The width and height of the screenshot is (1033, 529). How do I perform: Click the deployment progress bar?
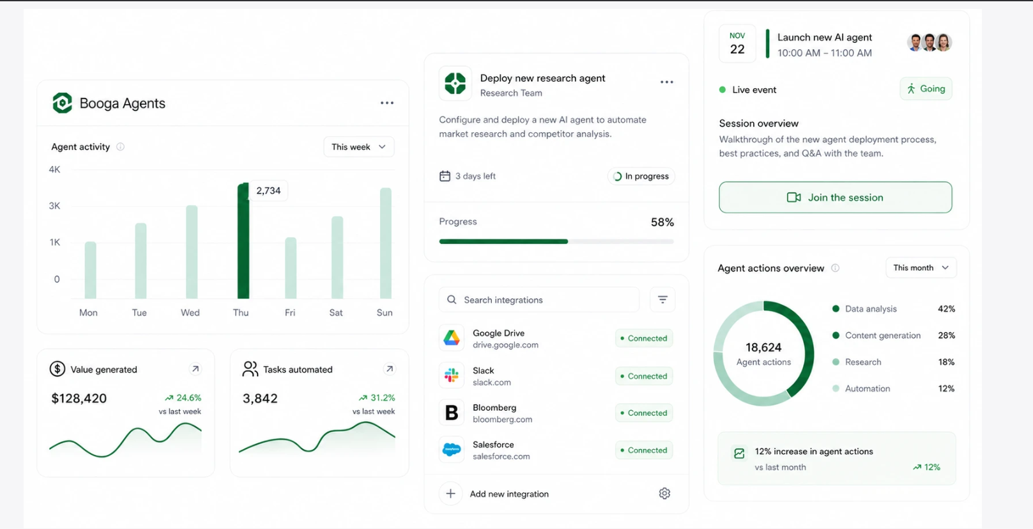point(556,241)
